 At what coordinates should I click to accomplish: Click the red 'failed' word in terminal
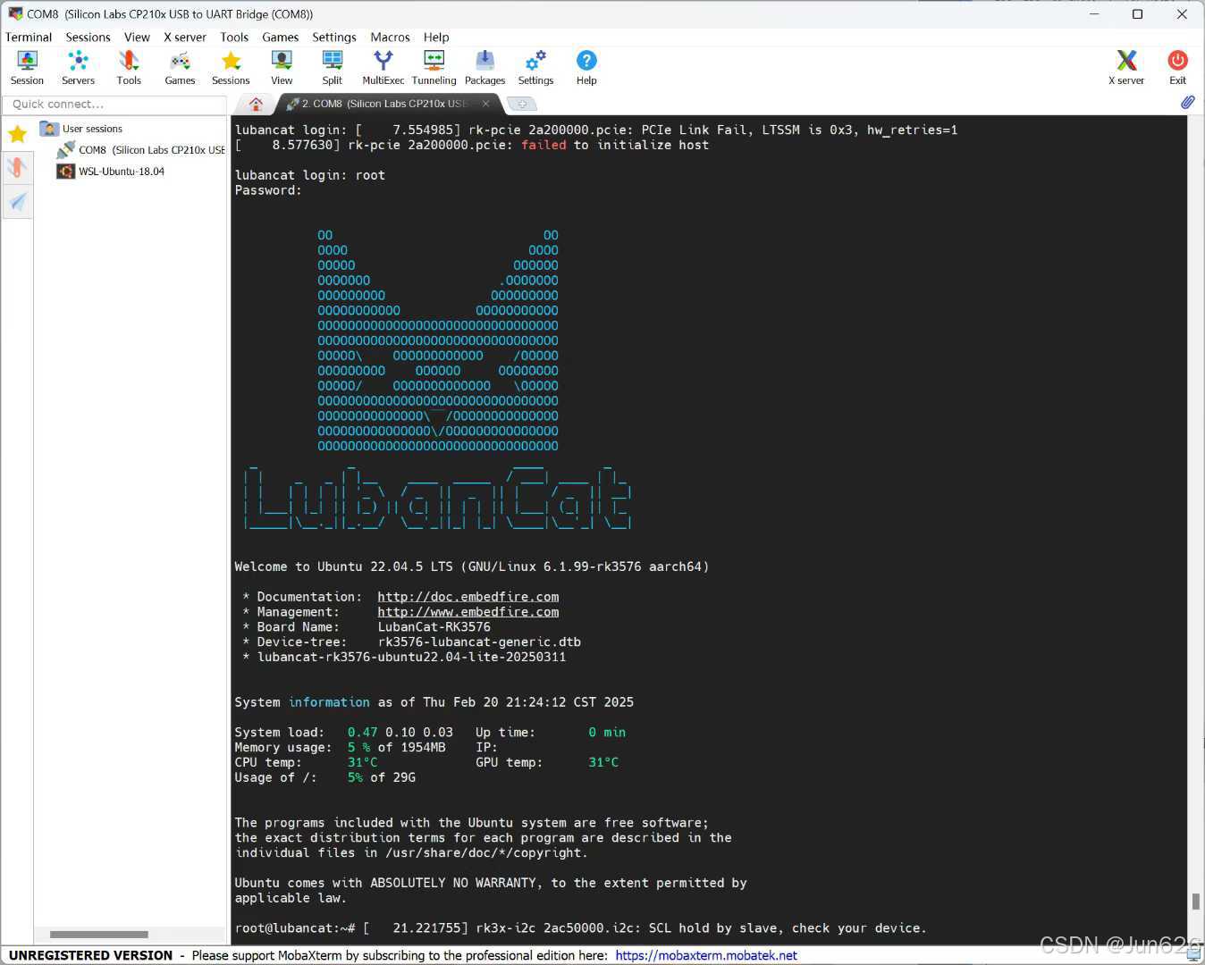click(544, 145)
